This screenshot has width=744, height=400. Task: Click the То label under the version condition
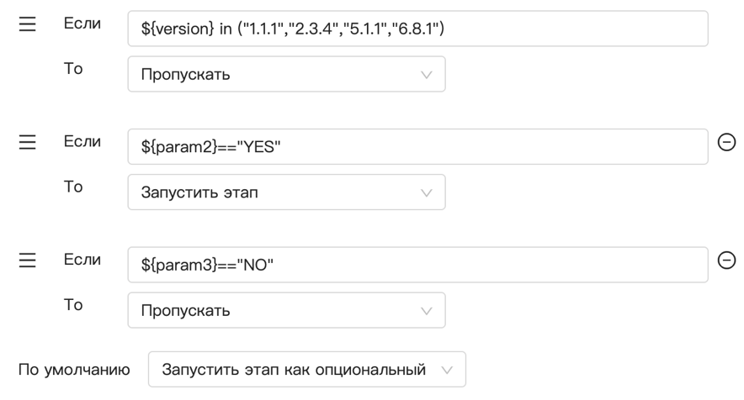pos(73,69)
